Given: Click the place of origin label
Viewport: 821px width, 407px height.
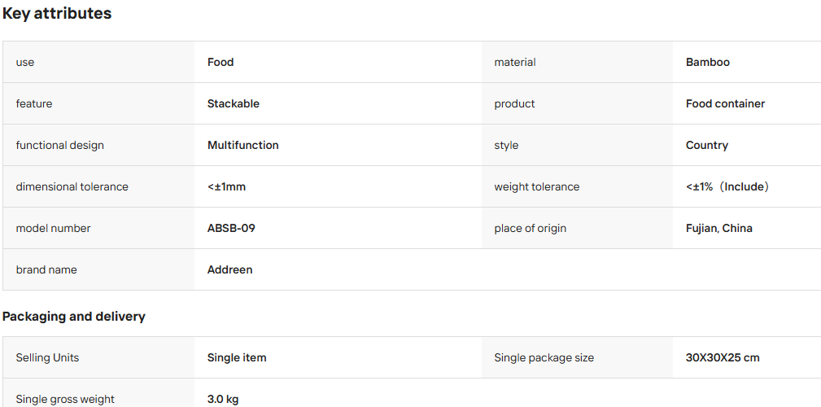Looking at the screenshot, I should click(x=530, y=229).
